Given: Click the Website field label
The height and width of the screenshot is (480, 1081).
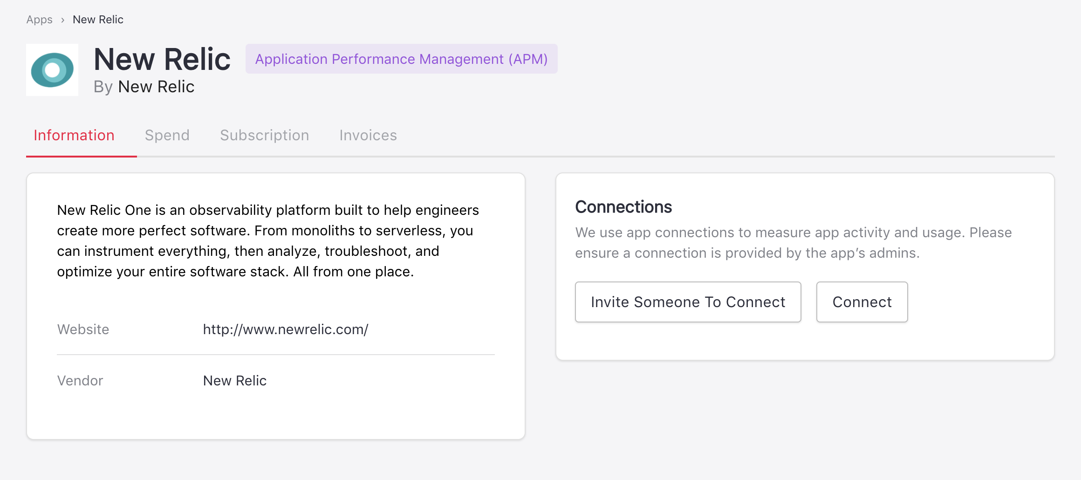Looking at the screenshot, I should click(83, 329).
